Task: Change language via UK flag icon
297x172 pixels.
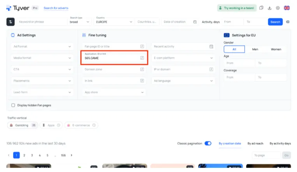Action: pos(286,8)
